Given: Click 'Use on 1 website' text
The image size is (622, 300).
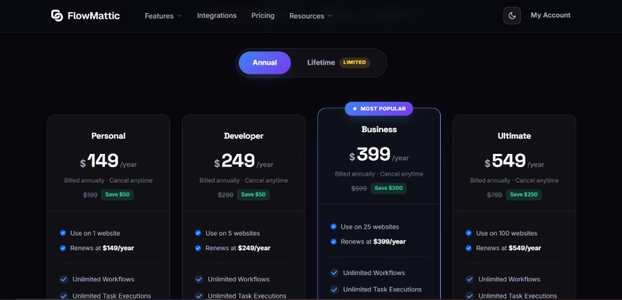Looking at the screenshot, I should (x=95, y=233).
